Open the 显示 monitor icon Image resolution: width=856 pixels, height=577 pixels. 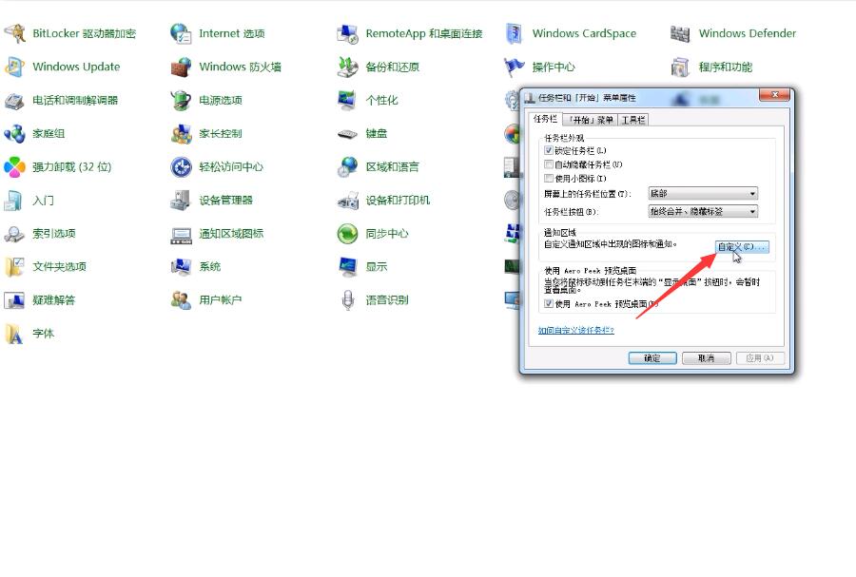[x=348, y=267]
